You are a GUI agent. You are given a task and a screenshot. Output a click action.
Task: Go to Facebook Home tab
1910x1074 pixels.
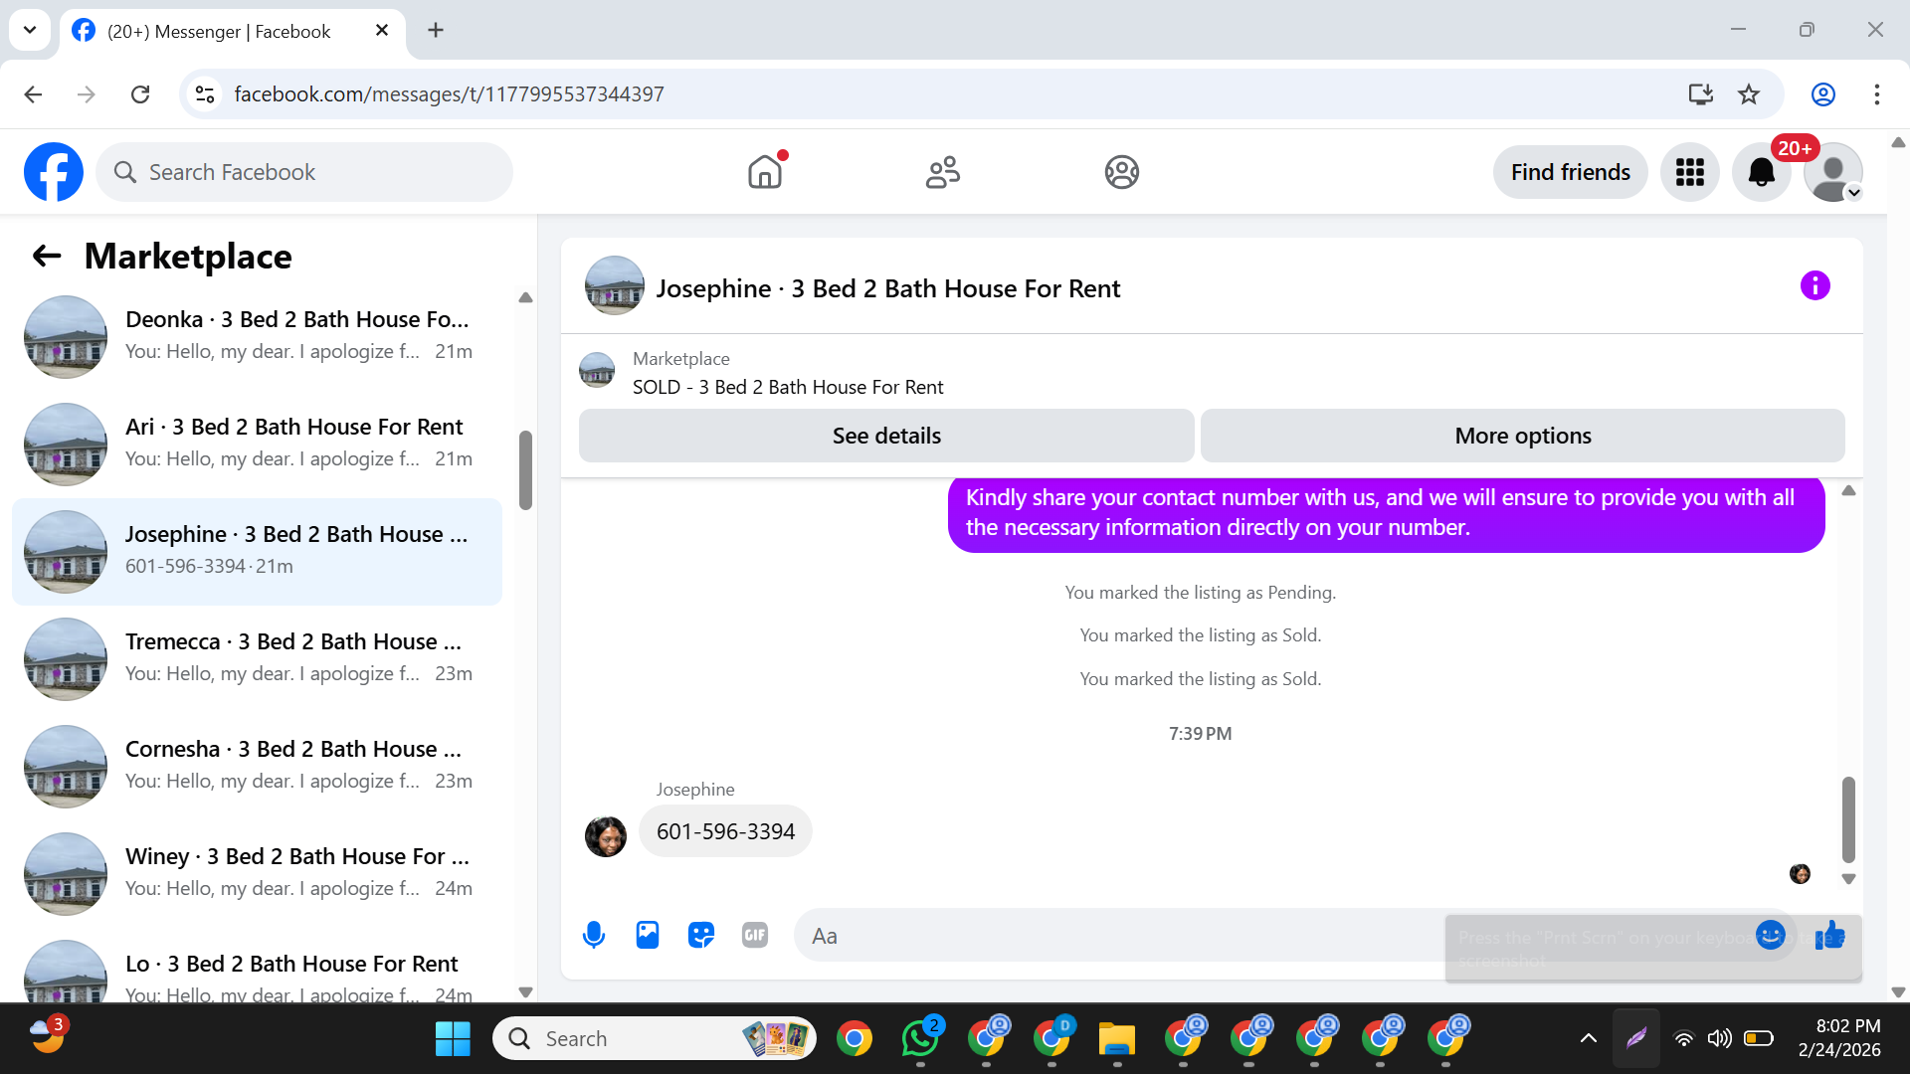point(764,172)
